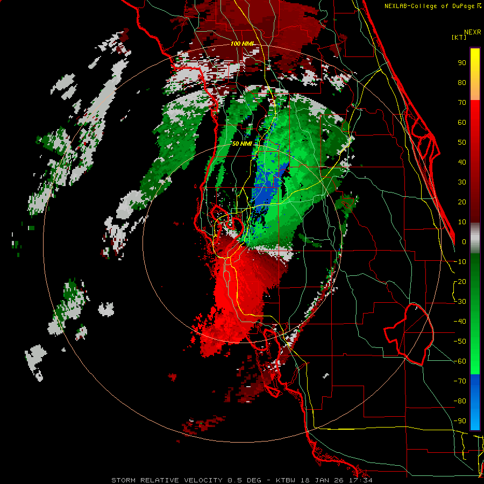Click the -20 value on velocity scale
The width and height of the screenshot is (484, 484).
(460, 282)
